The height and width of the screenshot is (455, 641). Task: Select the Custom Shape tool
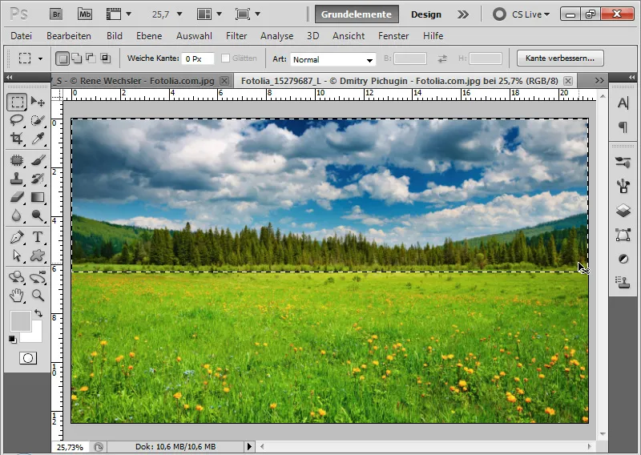38,256
